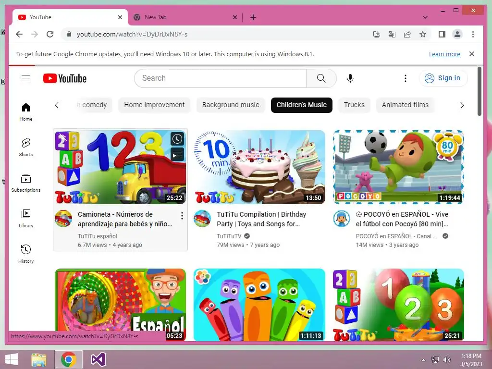Screen dimensions: 492x369
Task: Switch to the YouTube tab
Action: [70, 17]
